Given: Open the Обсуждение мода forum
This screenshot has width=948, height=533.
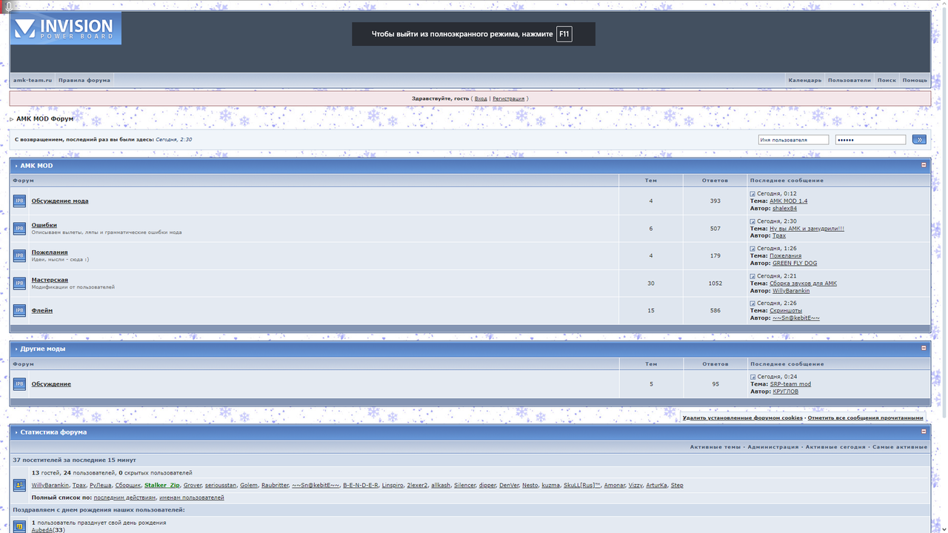Looking at the screenshot, I should click(60, 201).
